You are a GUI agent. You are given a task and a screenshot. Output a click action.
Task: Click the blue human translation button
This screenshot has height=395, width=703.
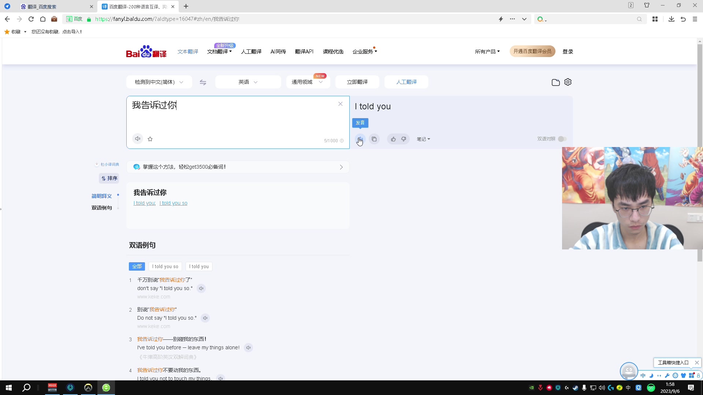(x=406, y=82)
